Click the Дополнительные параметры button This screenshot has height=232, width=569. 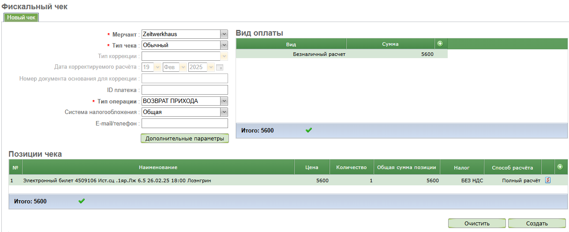point(184,139)
